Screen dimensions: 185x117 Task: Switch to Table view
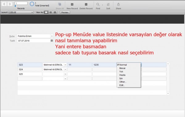pyautogui.click(x=55, y=12)
